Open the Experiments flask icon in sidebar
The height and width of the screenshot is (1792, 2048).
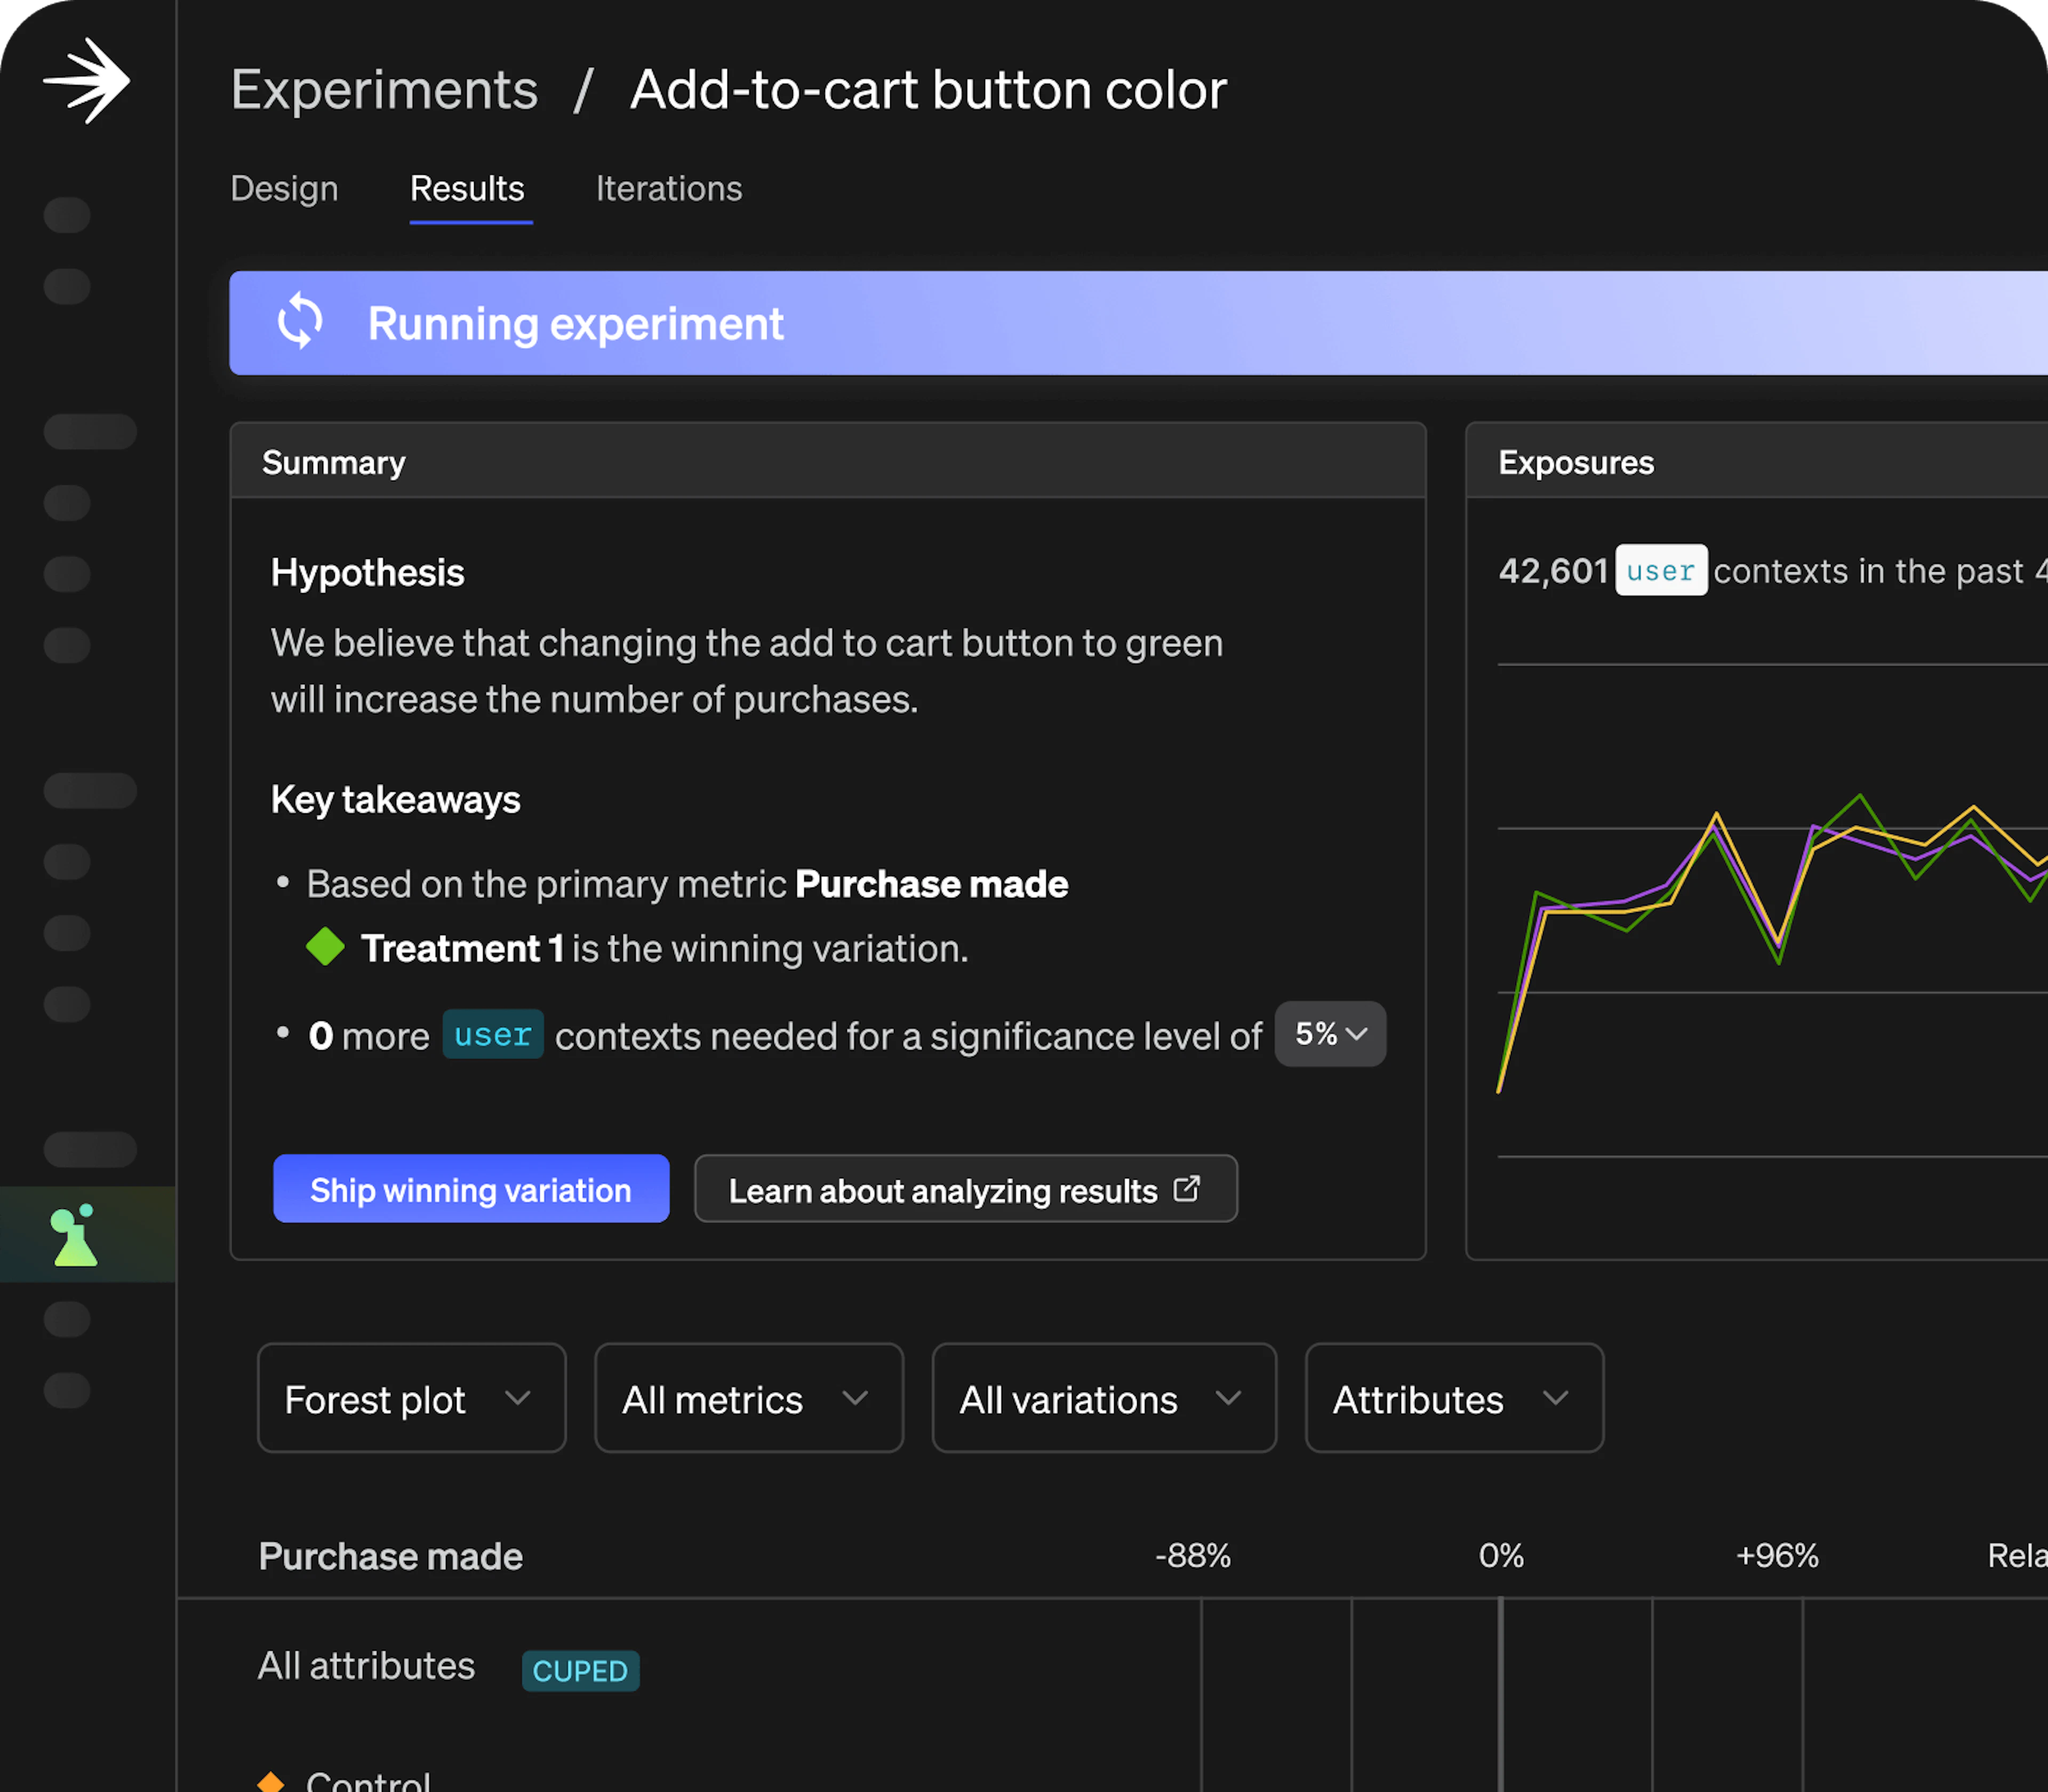(75, 1235)
